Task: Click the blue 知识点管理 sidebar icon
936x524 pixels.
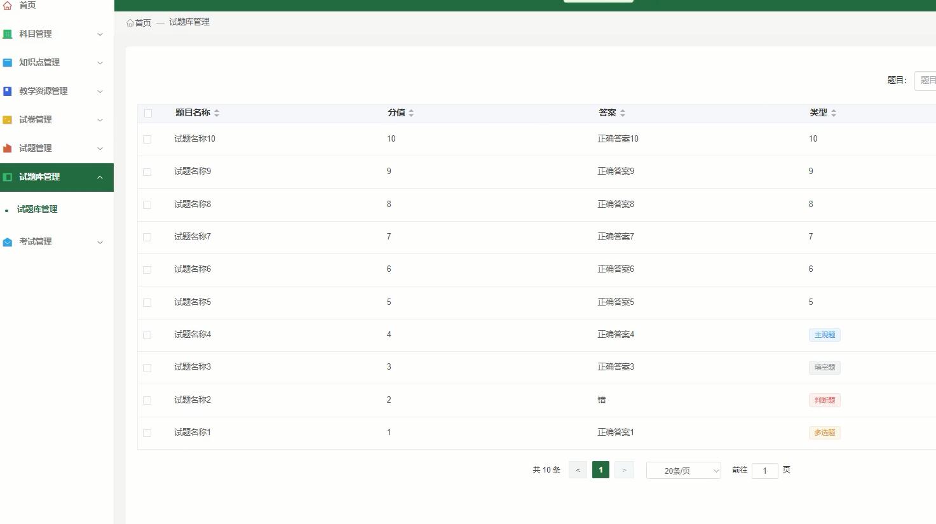Action: [x=8, y=63]
